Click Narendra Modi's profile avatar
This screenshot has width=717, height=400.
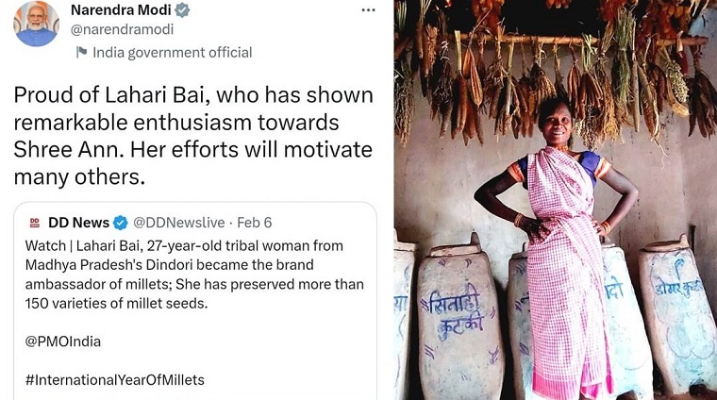pos(36,24)
